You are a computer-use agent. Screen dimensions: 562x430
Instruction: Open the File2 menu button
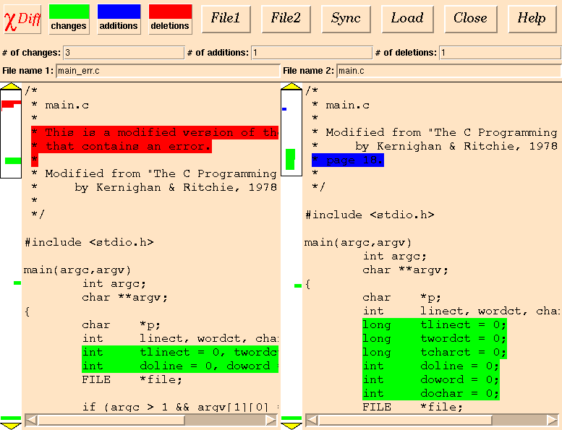point(286,19)
